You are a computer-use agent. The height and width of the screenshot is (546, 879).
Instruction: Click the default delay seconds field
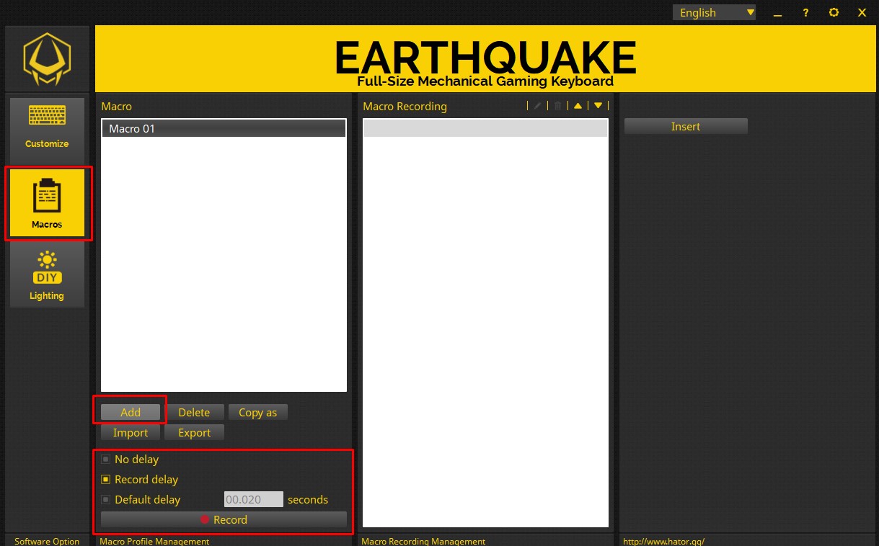click(x=254, y=499)
